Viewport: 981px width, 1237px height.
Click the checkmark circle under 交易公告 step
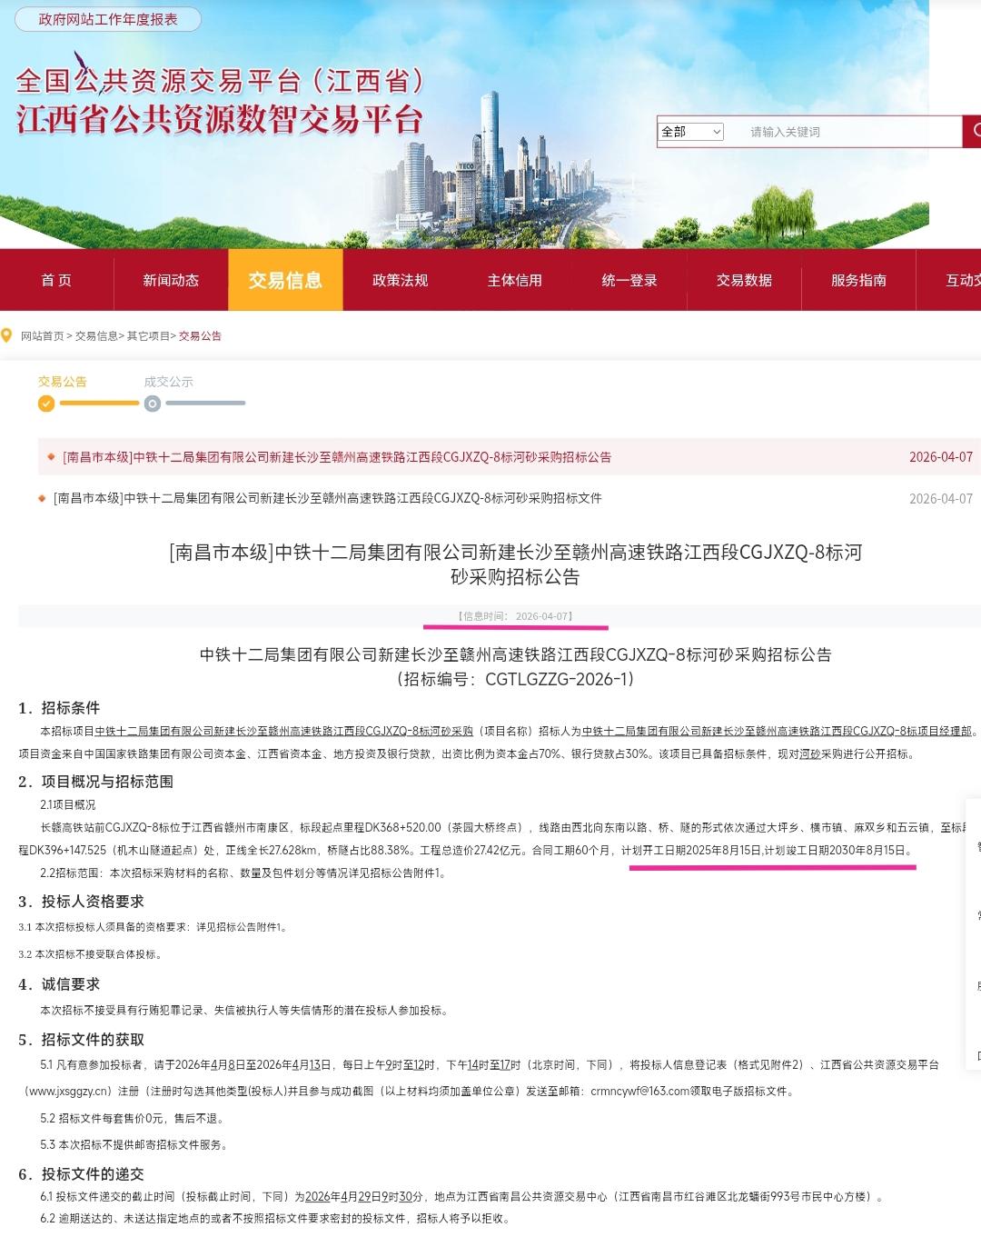[45, 402]
